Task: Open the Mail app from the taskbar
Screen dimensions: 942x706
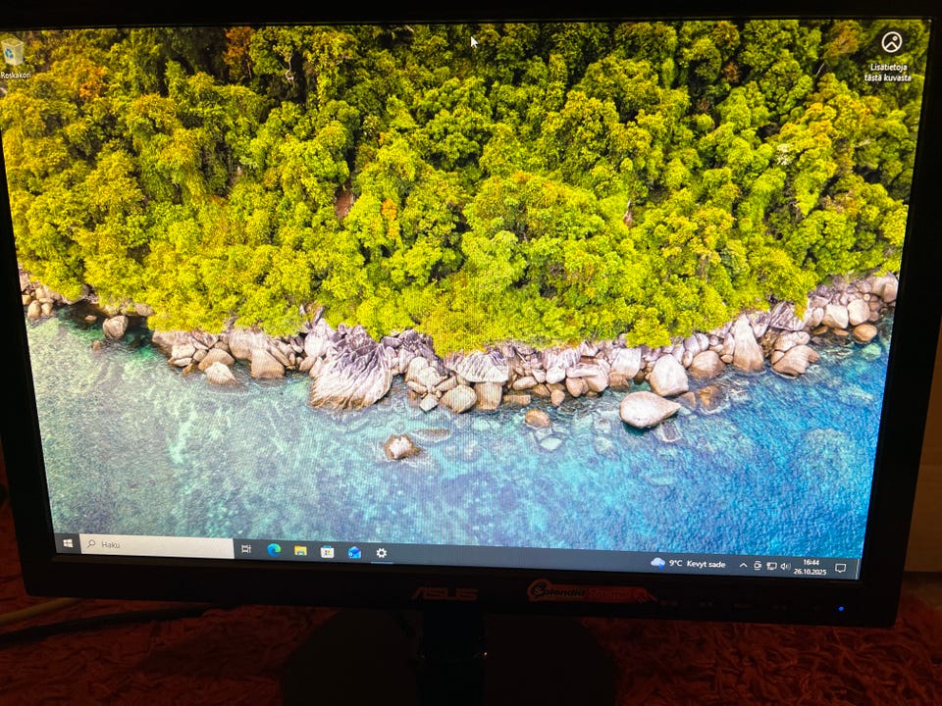Action: pos(354,552)
